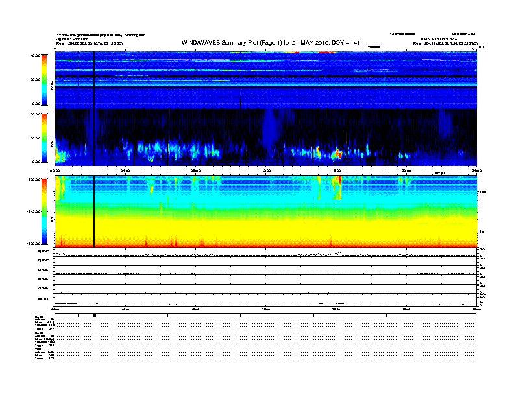Click the red burst near 16:00 in RAD1
514x397 pixels.
coord(337,154)
